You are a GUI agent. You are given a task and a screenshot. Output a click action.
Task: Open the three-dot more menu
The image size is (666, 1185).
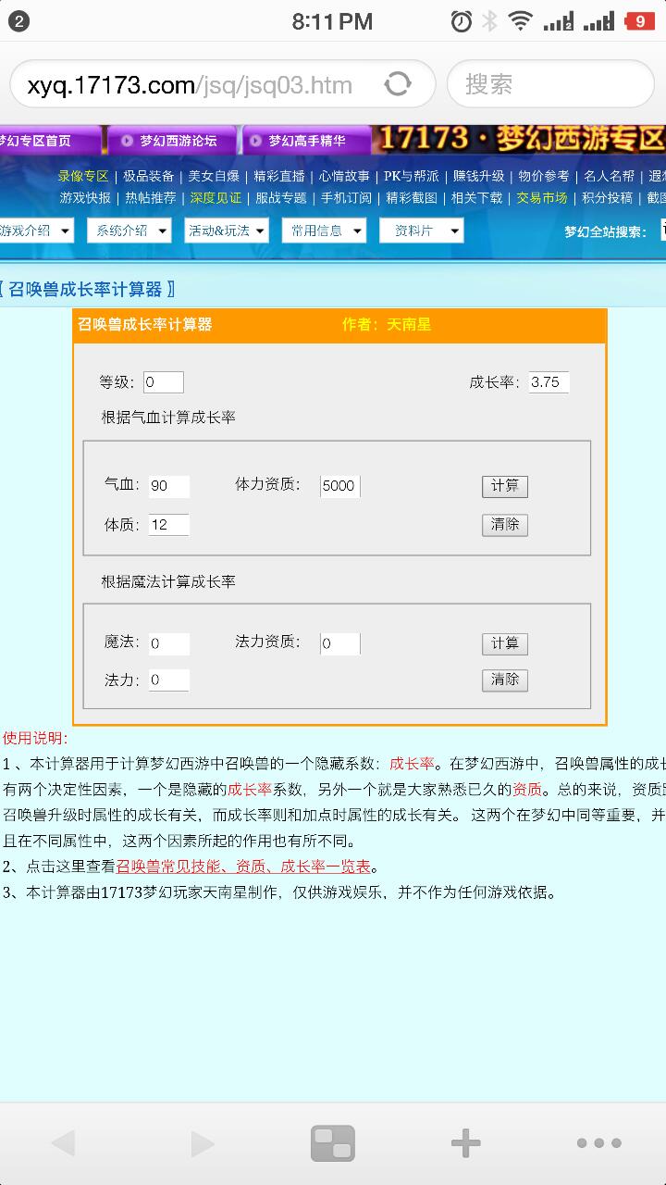click(x=598, y=1143)
